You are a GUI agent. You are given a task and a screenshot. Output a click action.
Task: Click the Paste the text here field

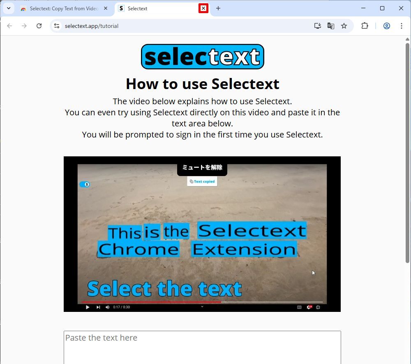pyautogui.click(x=202, y=348)
